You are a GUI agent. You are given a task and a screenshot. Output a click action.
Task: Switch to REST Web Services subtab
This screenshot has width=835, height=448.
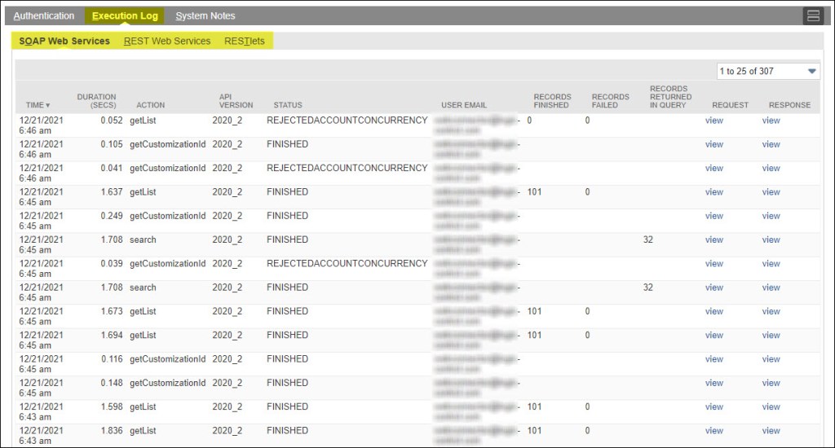pyautogui.click(x=167, y=41)
